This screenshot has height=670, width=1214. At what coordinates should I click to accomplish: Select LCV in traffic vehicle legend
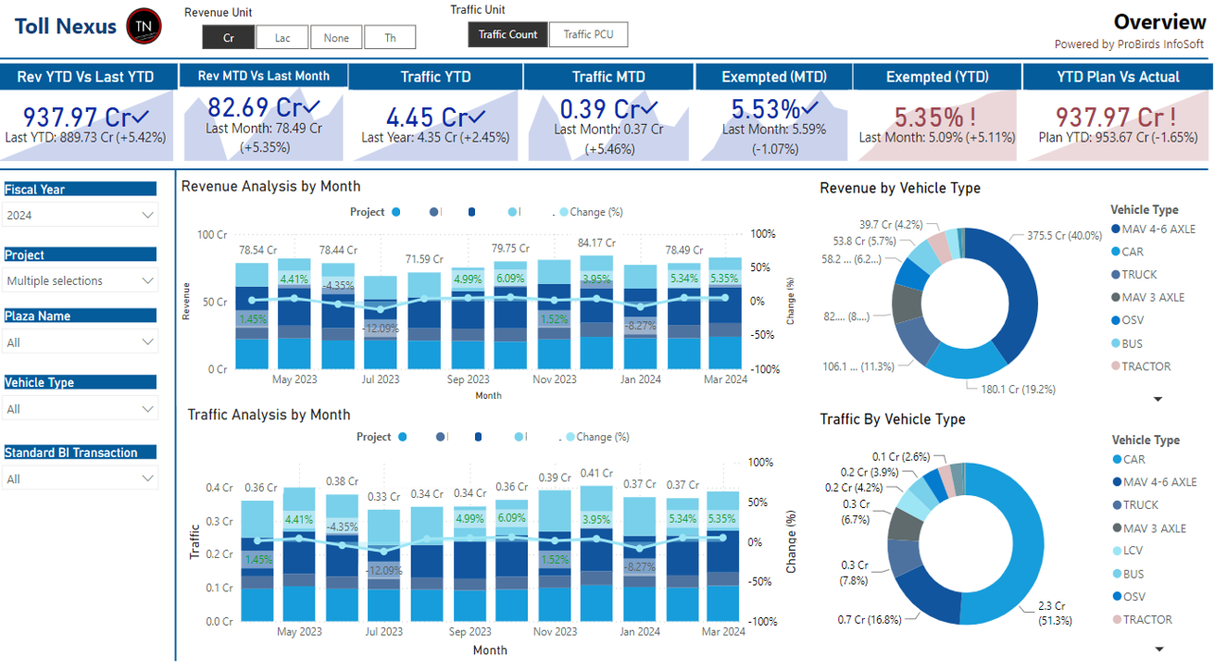pos(1127,551)
